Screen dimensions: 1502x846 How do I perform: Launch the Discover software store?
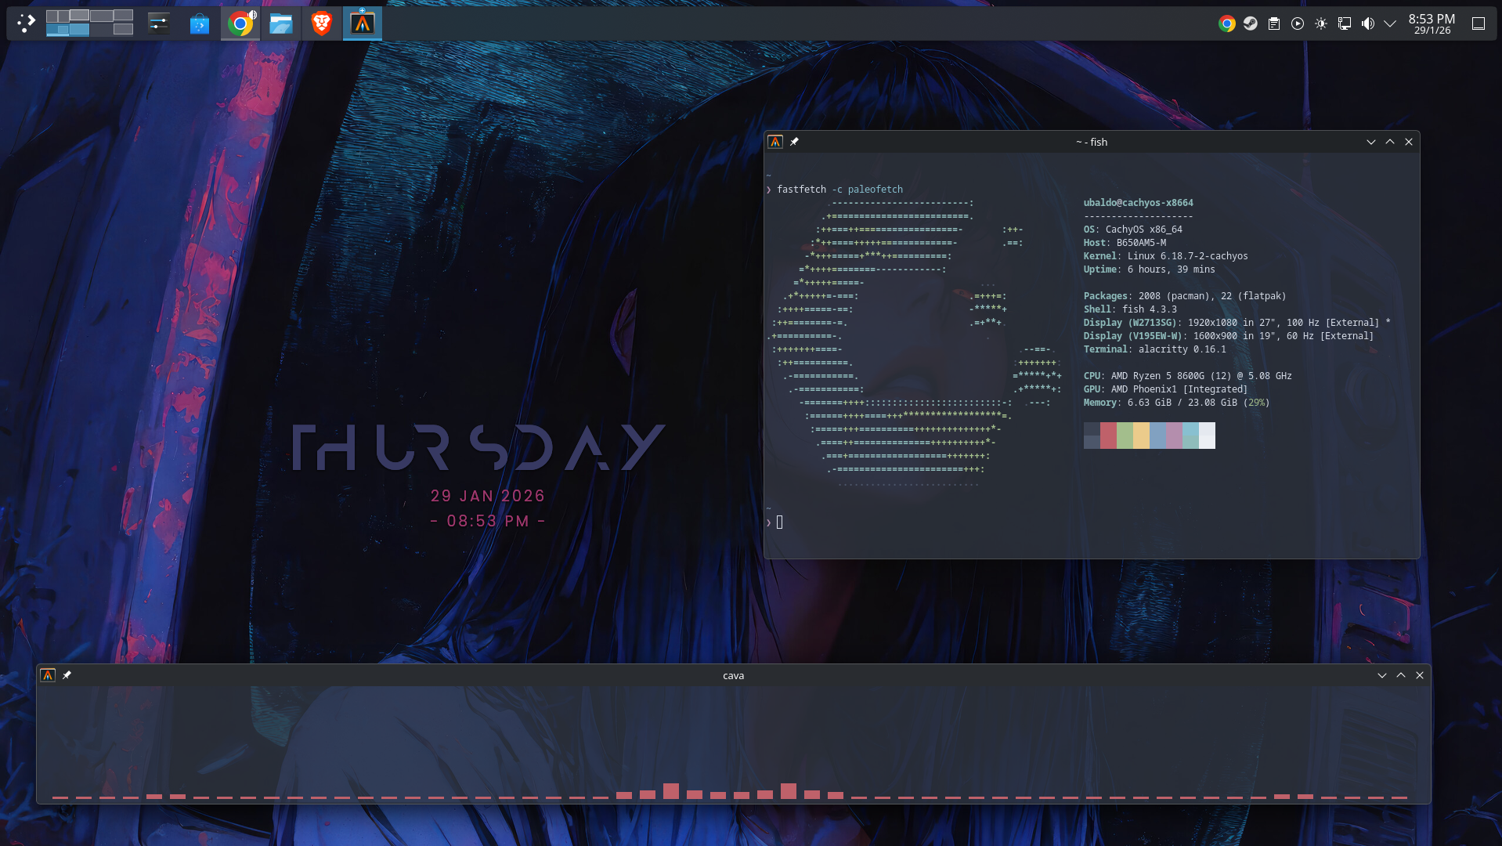(x=200, y=23)
